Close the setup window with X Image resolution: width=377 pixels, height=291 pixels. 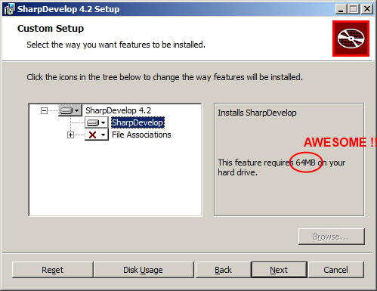367,9
